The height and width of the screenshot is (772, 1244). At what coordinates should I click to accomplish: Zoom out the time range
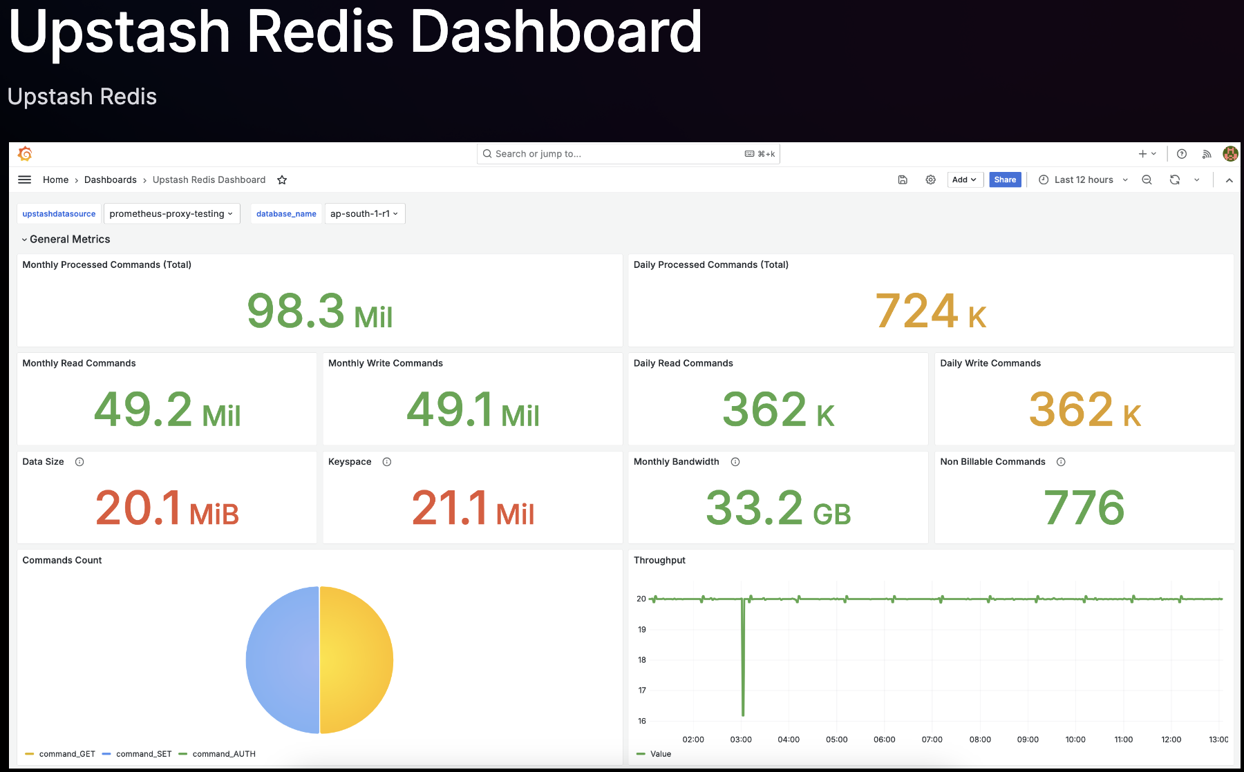(x=1147, y=180)
